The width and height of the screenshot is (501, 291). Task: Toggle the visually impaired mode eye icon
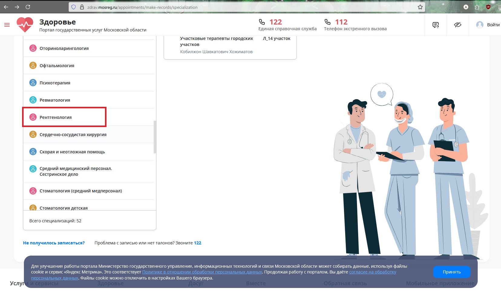click(457, 25)
